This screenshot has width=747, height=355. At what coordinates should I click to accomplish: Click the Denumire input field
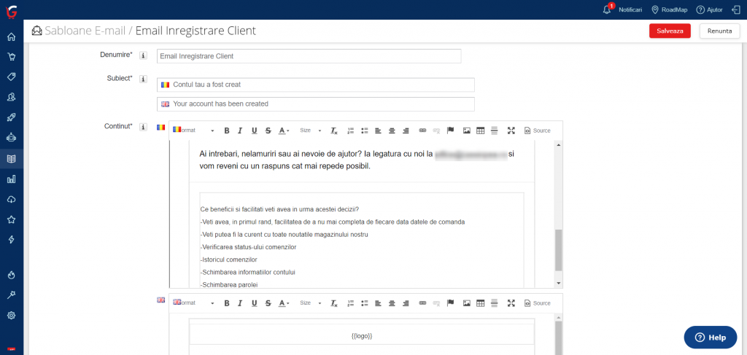(309, 56)
